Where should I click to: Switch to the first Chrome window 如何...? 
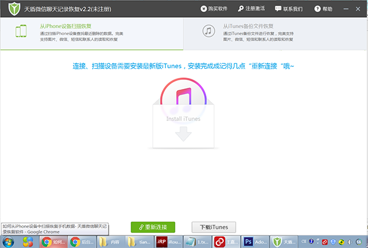click(x=53, y=242)
